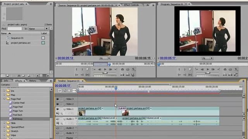Select the Roll Away transition
The width and height of the screenshot is (248, 139).
pyautogui.click(x=18, y=119)
